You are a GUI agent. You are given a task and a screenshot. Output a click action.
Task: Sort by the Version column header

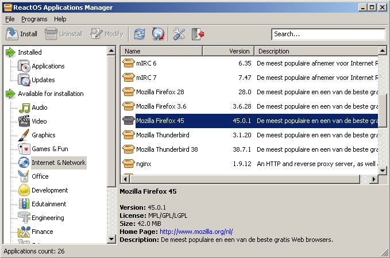[229, 51]
